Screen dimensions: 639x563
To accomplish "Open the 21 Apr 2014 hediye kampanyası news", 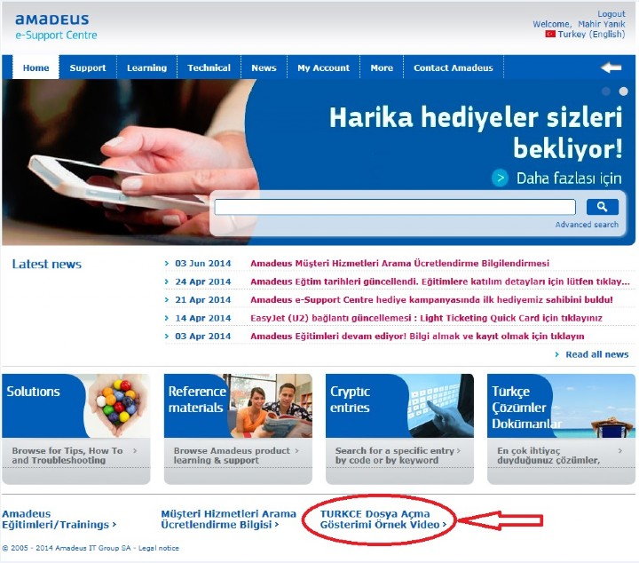I will (x=431, y=299).
